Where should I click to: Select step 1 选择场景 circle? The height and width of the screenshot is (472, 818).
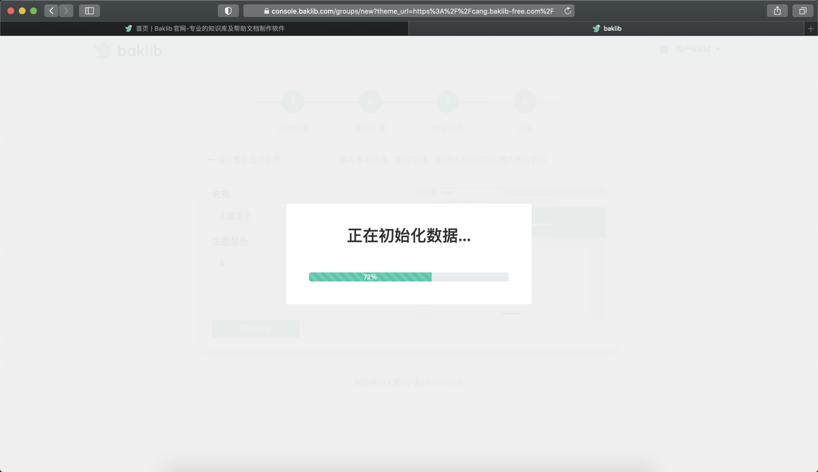click(293, 102)
